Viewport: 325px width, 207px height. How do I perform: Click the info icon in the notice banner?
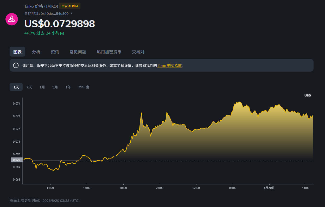[x=16, y=65]
